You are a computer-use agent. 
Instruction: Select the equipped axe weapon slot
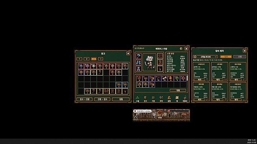[139, 56]
